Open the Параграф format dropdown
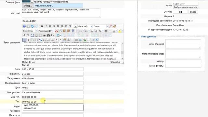This screenshot has width=208, height=117. click(85, 26)
